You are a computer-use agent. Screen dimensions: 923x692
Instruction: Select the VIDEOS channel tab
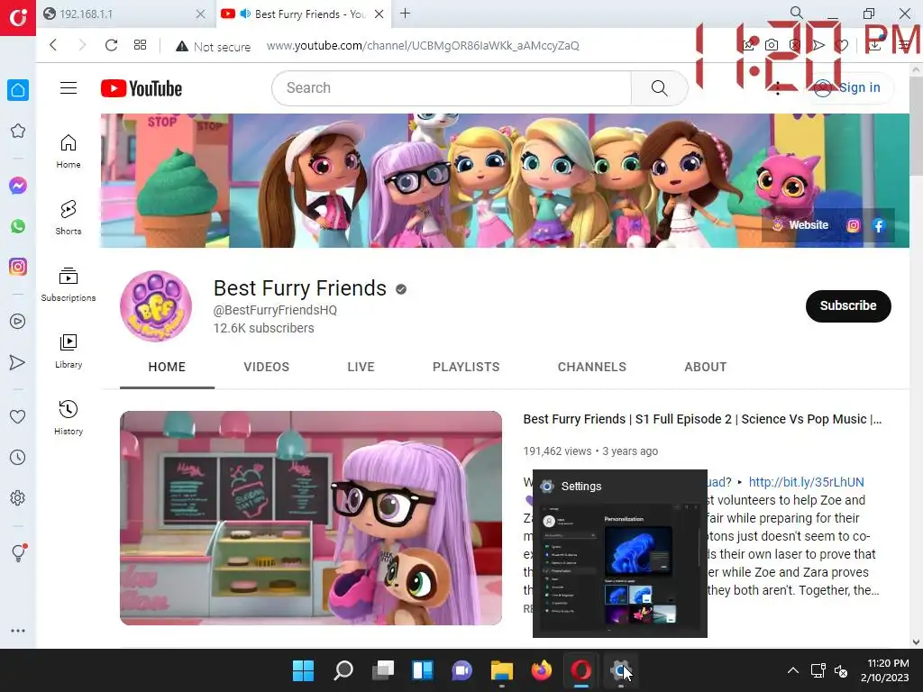click(267, 367)
